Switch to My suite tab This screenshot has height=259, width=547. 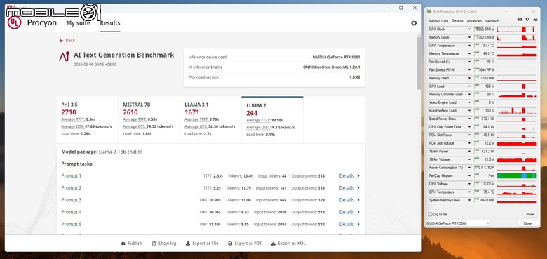coord(78,23)
